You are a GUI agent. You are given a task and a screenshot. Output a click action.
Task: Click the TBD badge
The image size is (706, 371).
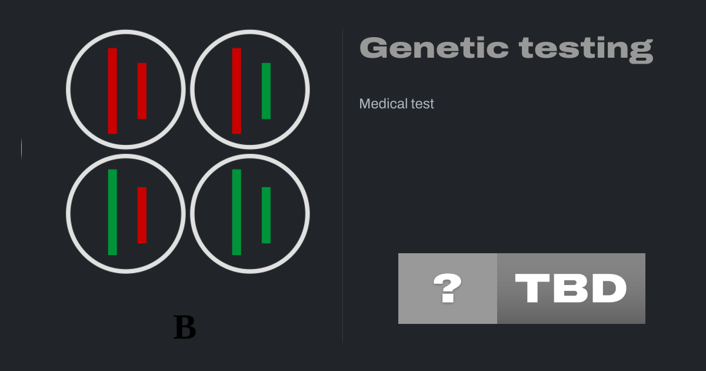pos(571,289)
